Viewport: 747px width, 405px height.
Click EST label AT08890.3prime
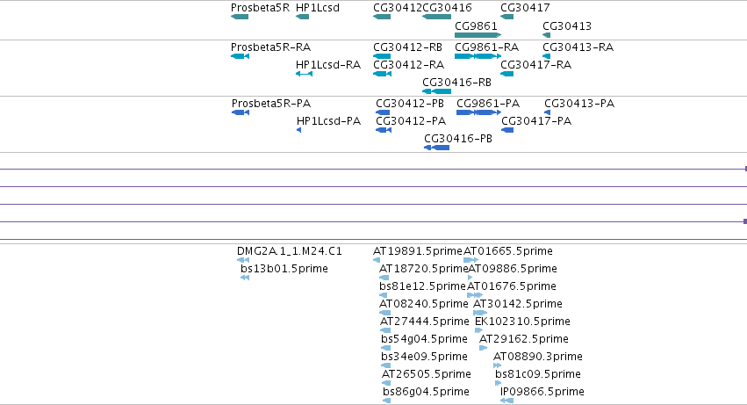538,358
